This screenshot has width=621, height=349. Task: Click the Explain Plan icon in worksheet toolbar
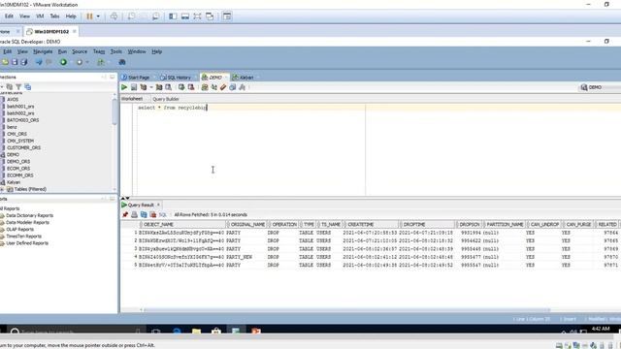coord(144,87)
